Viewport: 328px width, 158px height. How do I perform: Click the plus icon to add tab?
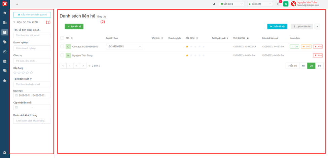point(17,4)
